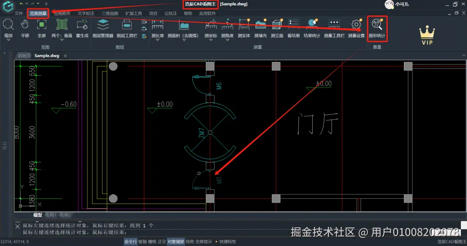Open the undo history dropdown arrow
The height and width of the screenshot is (246, 467).
point(26,4)
